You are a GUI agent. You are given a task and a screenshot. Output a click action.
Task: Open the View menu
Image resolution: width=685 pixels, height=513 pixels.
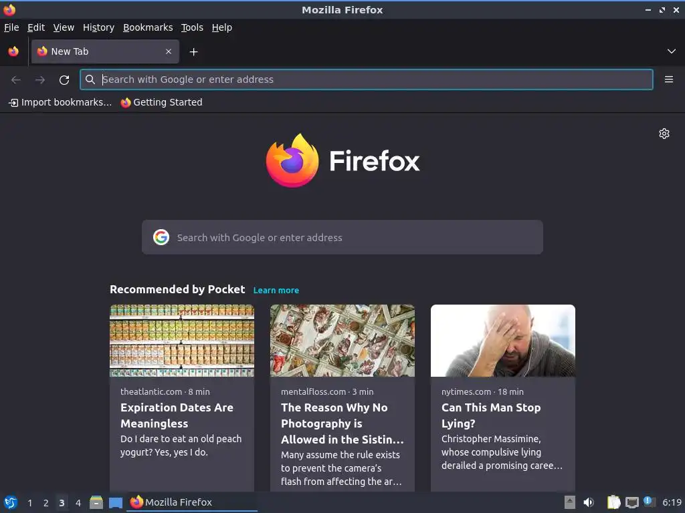64,27
